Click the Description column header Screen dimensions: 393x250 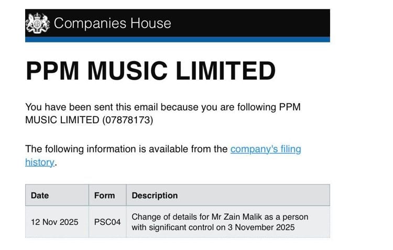[155, 195]
